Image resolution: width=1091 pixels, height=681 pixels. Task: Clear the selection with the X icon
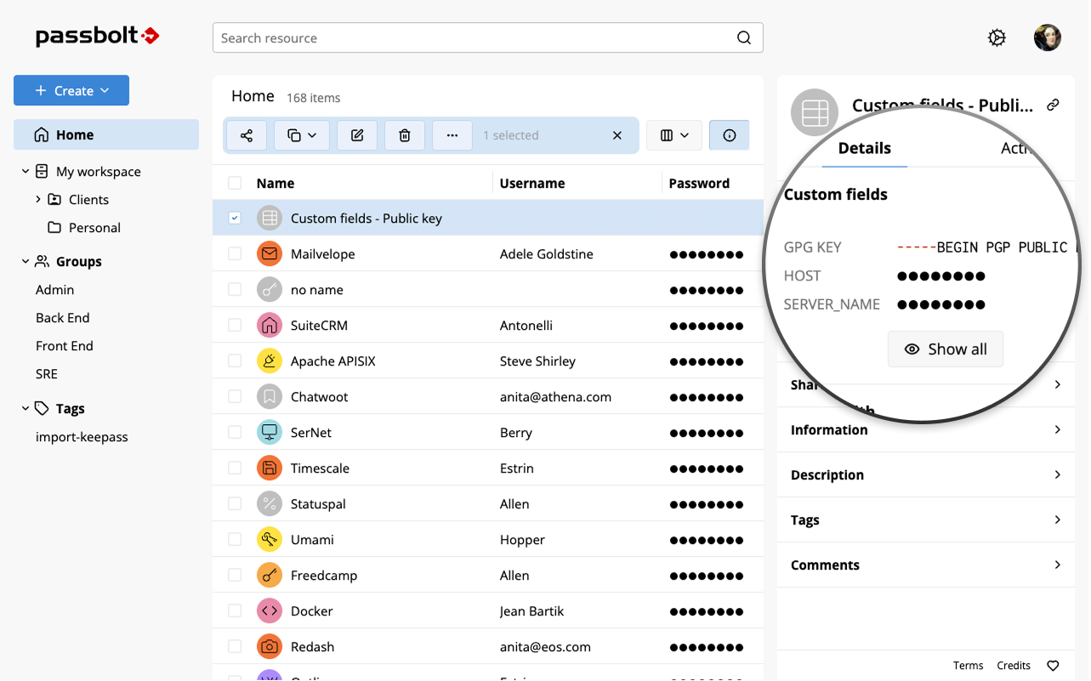tap(617, 135)
